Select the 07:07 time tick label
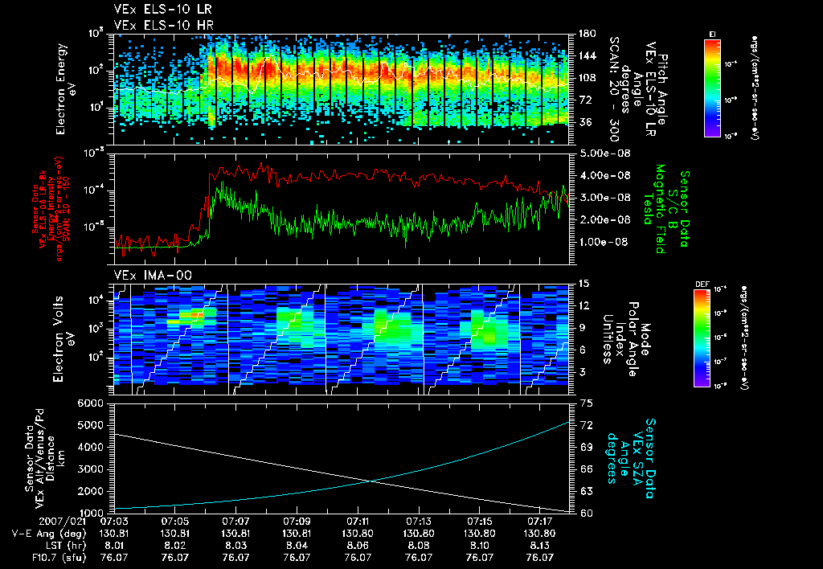 pyautogui.click(x=235, y=522)
